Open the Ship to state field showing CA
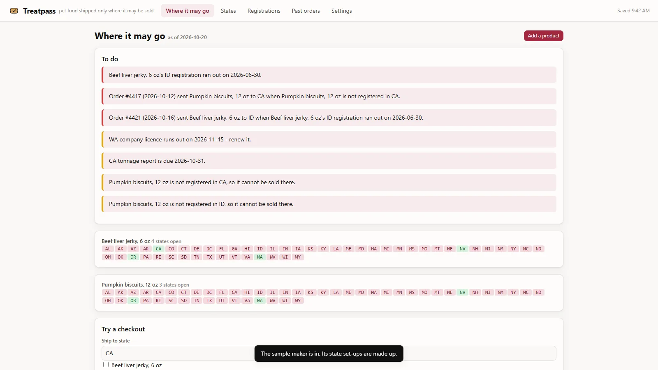 coord(329,353)
